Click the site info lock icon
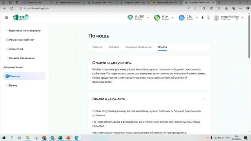 coord(21,8)
